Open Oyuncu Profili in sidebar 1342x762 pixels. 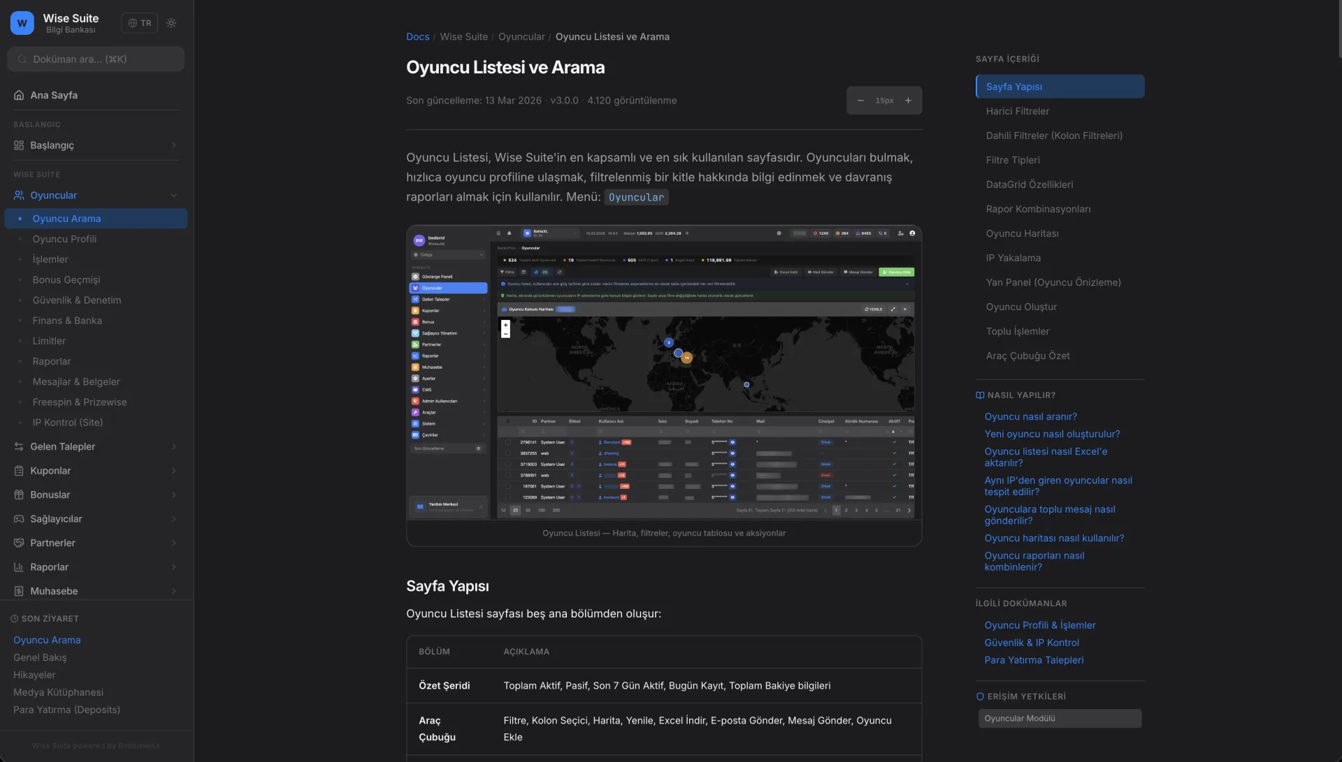pyautogui.click(x=64, y=239)
